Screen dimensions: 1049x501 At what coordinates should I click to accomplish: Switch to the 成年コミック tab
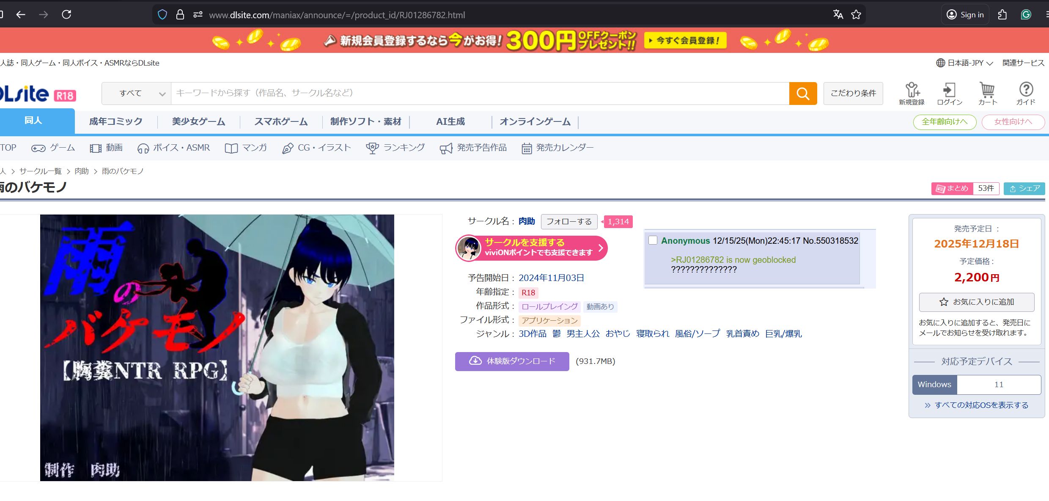point(116,122)
